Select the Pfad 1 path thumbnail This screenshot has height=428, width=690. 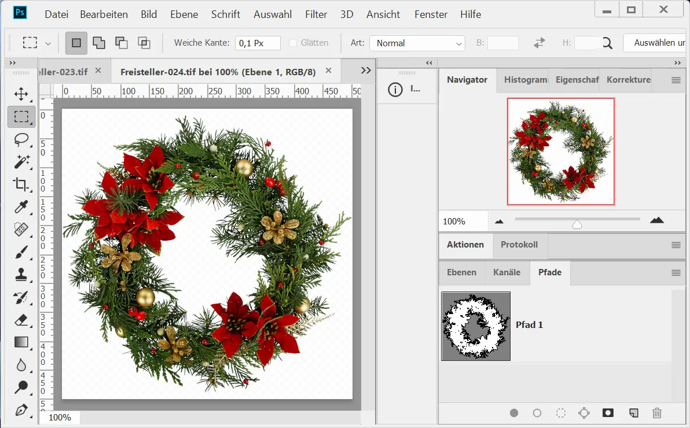[x=476, y=326]
